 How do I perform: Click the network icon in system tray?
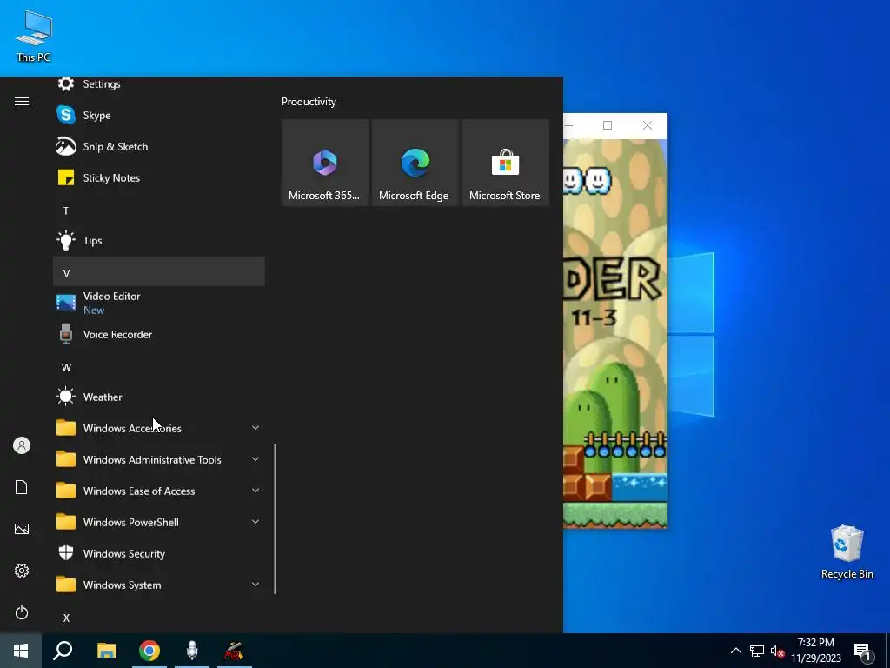[x=757, y=651]
